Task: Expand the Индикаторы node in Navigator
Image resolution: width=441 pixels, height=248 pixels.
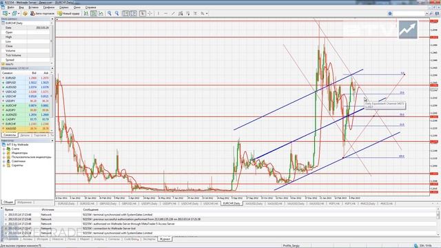Action: click(x=4, y=153)
